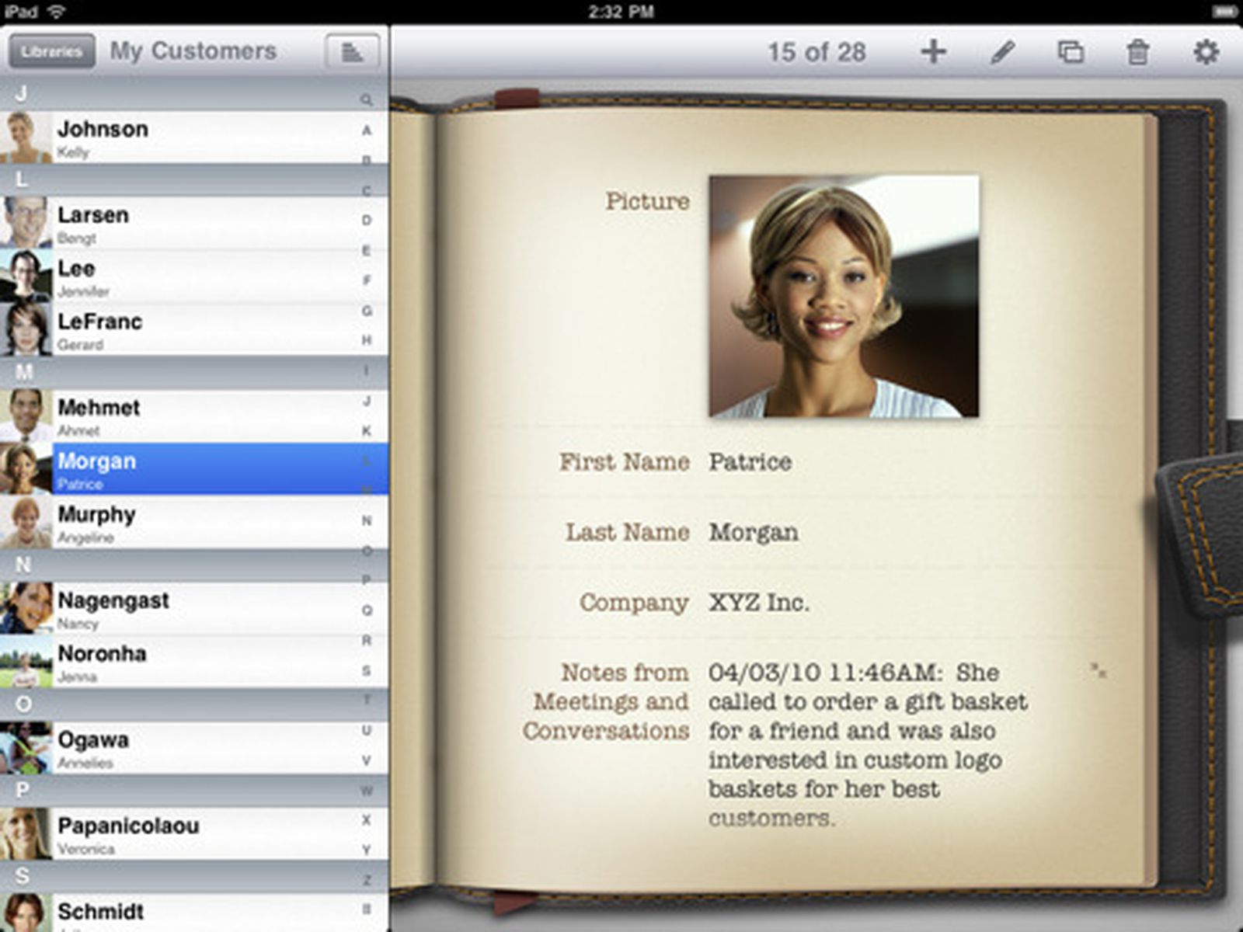Duplicate the Morgan record via the copy icon
1243x932 pixels.
1070,52
